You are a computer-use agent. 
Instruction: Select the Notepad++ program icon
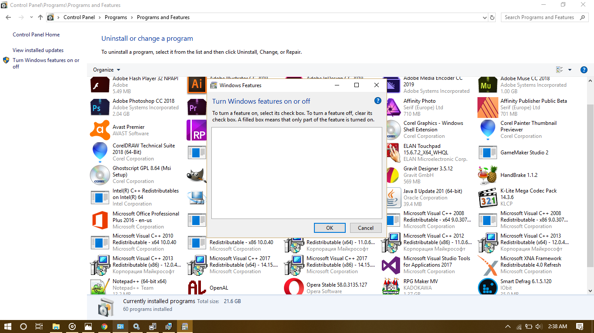(x=100, y=286)
